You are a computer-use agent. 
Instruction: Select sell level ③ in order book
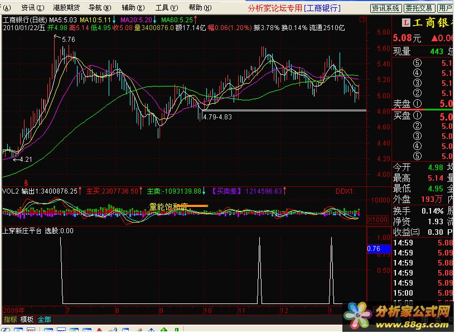pos(417,83)
